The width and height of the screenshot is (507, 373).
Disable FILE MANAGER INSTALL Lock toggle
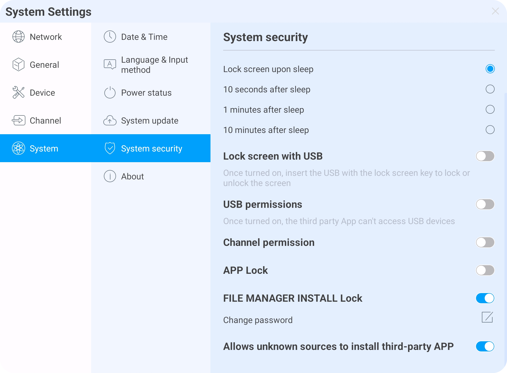tap(485, 298)
